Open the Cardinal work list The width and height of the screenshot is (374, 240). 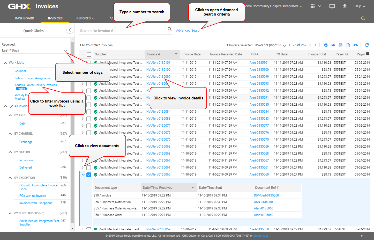click(x=20, y=71)
